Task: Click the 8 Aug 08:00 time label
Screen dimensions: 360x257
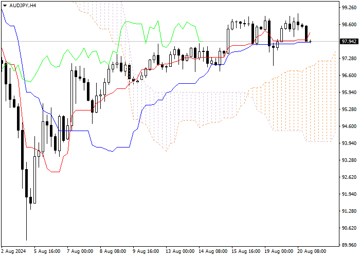Action: click(x=113, y=251)
